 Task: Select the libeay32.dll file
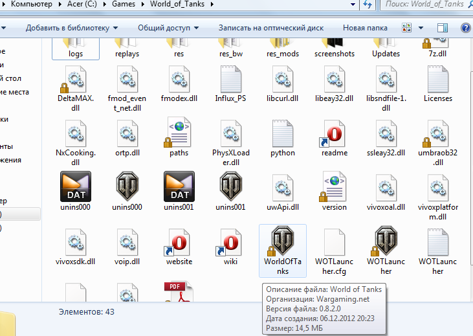point(335,85)
